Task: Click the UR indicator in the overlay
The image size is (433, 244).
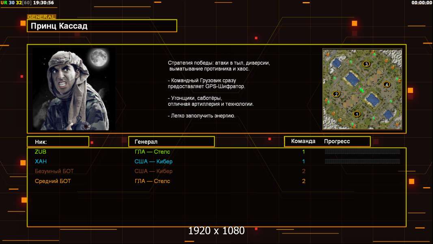Action: pyautogui.click(x=4, y=3)
